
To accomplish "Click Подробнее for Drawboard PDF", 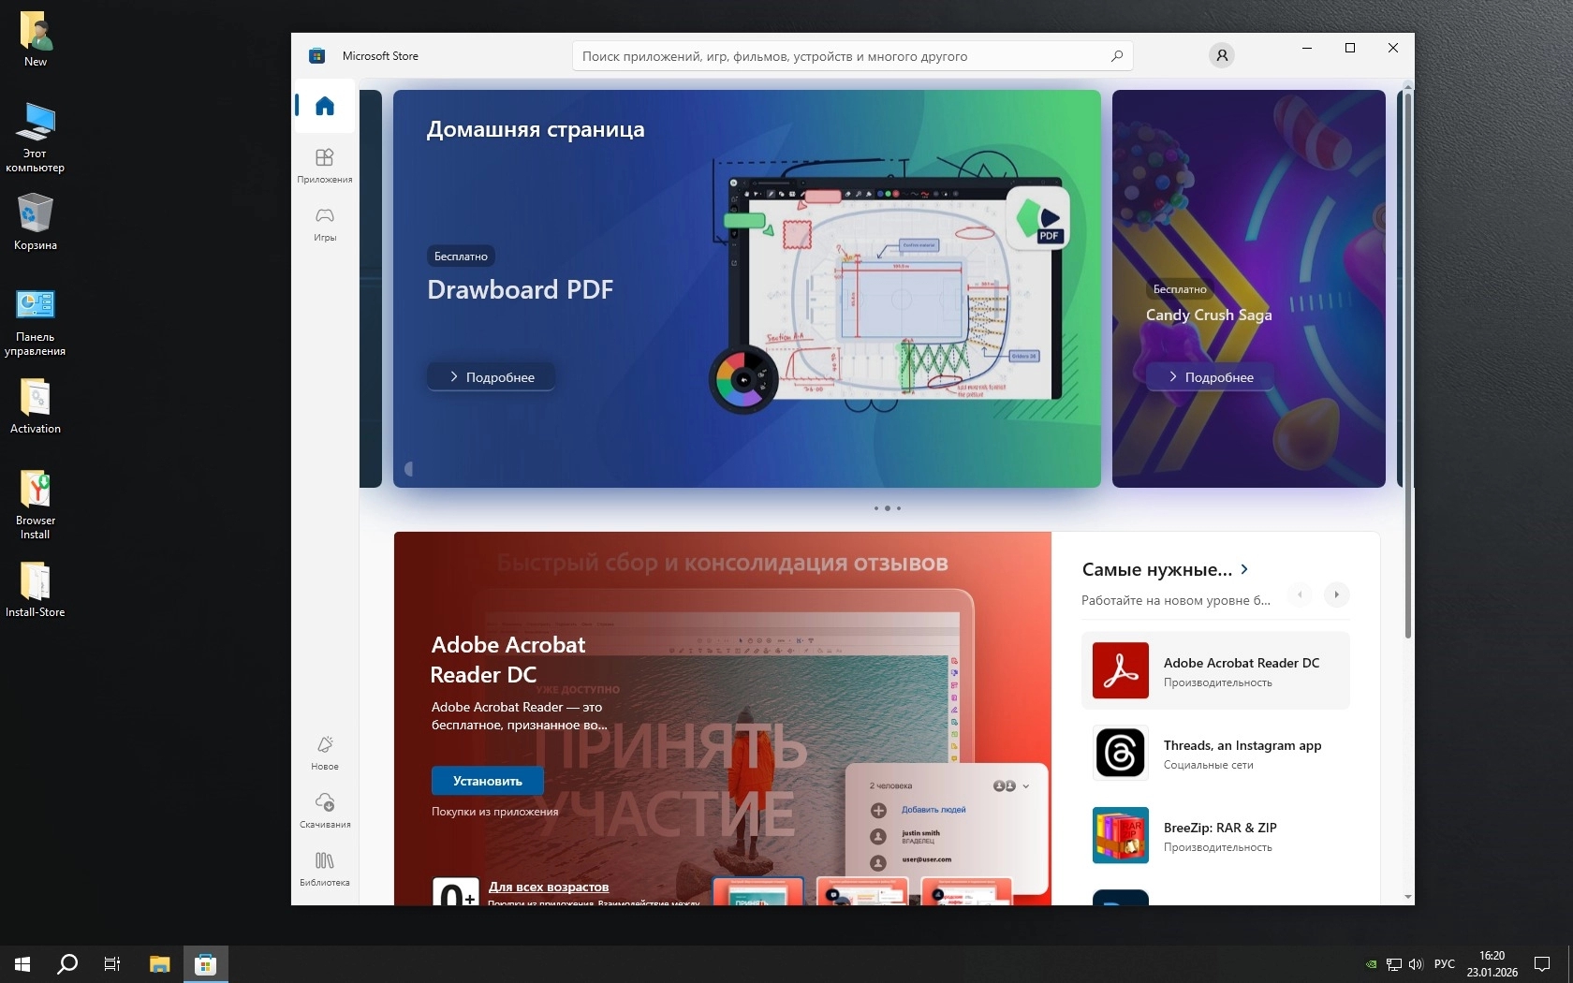I will pos(492,377).
